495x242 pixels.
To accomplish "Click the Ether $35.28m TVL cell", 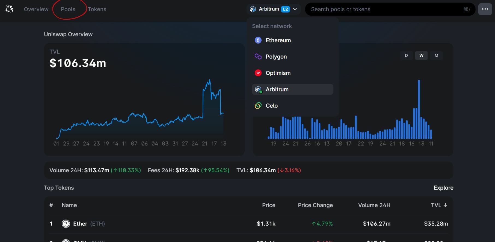I will coord(436,224).
